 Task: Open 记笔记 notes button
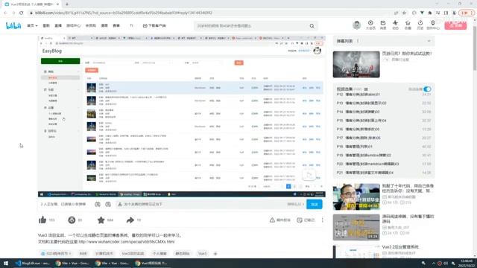306,220
